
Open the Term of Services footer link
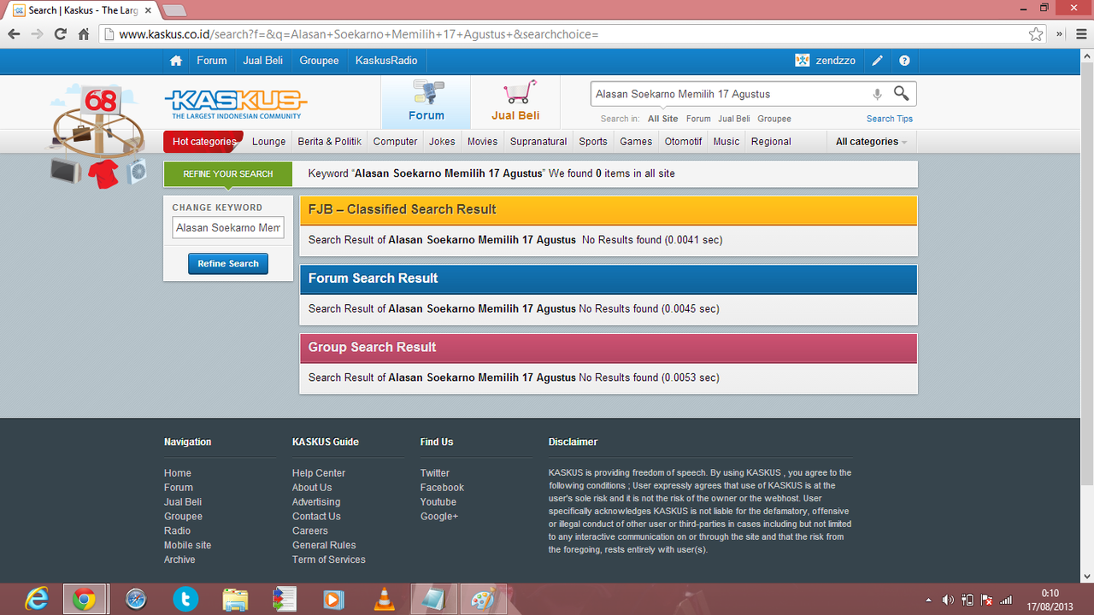(x=329, y=559)
